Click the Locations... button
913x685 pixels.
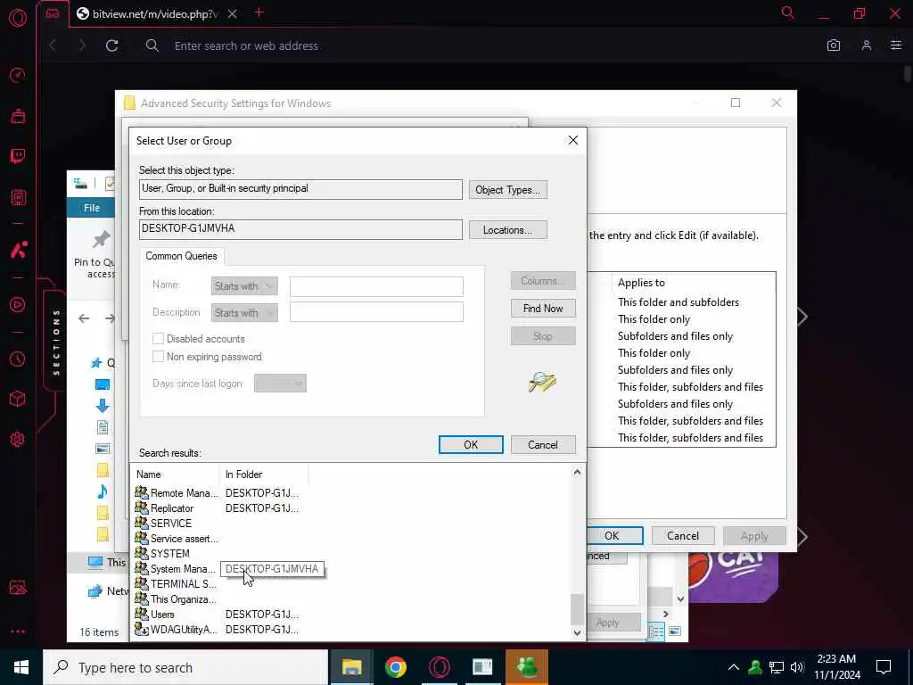click(507, 230)
